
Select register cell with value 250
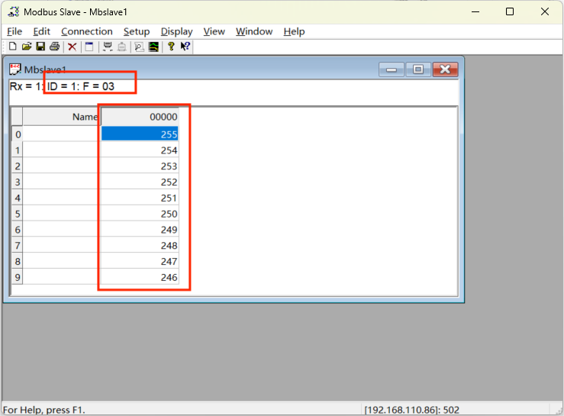[140, 214]
